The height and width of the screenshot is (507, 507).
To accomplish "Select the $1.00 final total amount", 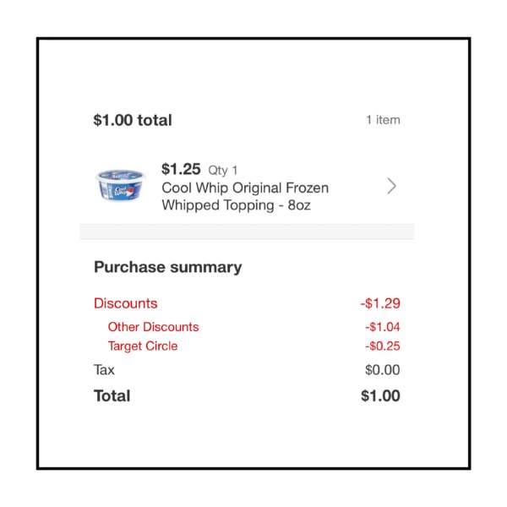I will 380,395.
